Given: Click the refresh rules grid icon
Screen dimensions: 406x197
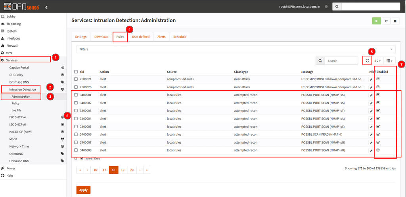Looking at the screenshot, I should 367,61.
